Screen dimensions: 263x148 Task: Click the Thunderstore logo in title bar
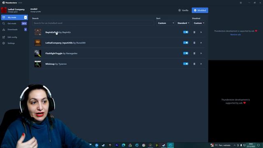coord(4,3)
